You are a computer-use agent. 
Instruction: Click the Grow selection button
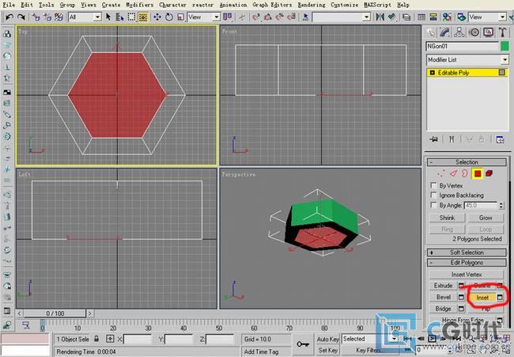(x=486, y=218)
